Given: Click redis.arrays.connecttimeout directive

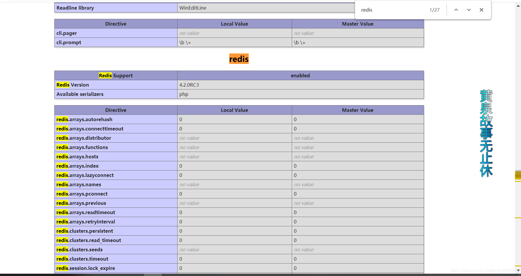Looking at the screenshot, I should click(x=90, y=129).
